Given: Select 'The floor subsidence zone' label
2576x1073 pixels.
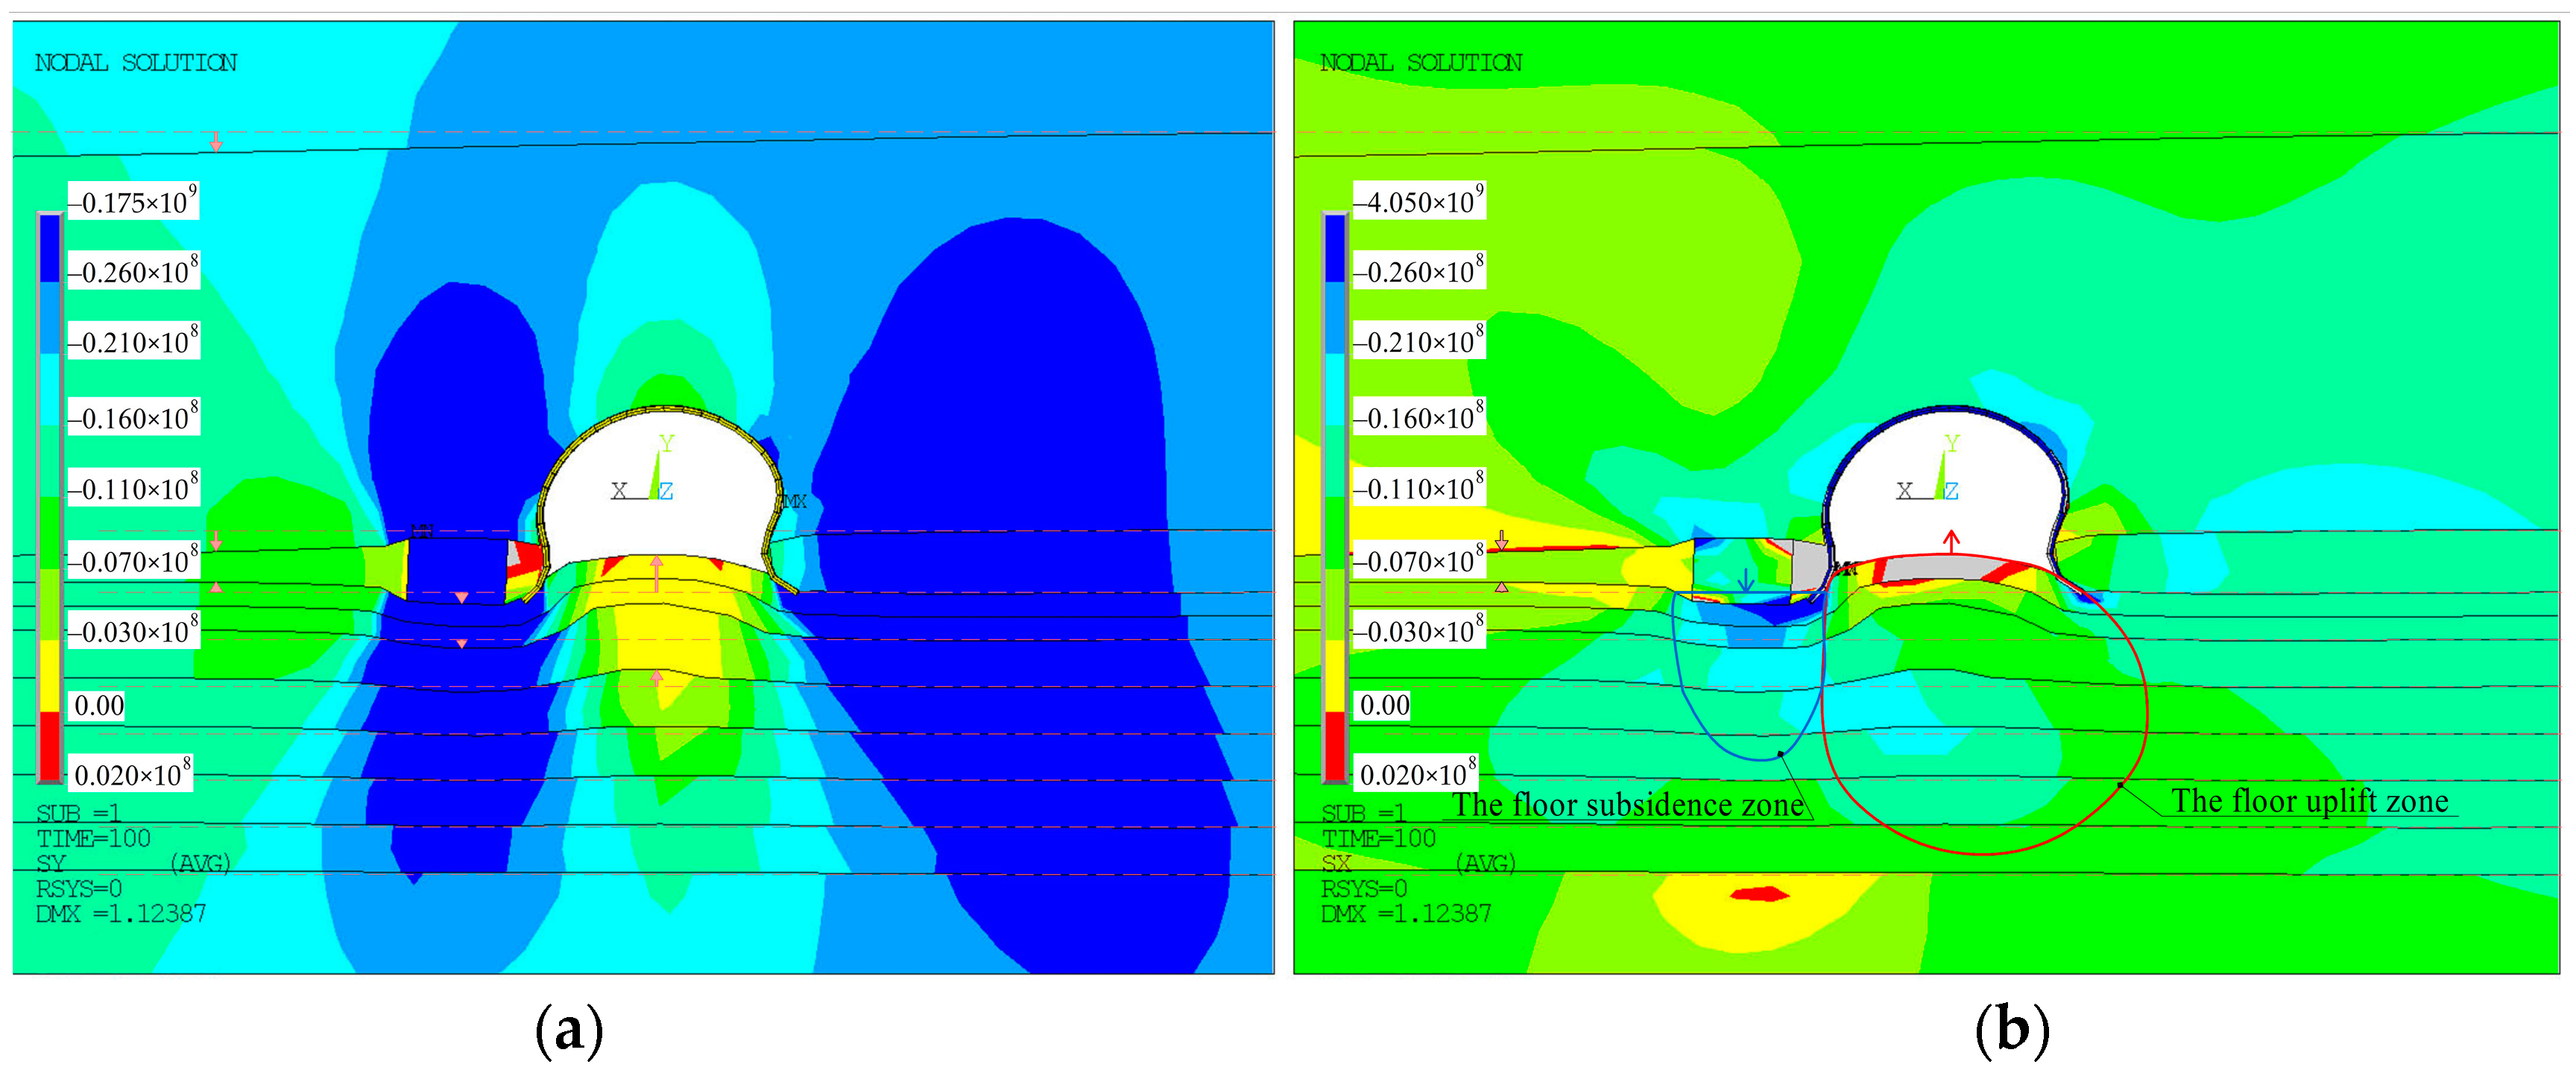Looking at the screenshot, I should point(1628,805).
